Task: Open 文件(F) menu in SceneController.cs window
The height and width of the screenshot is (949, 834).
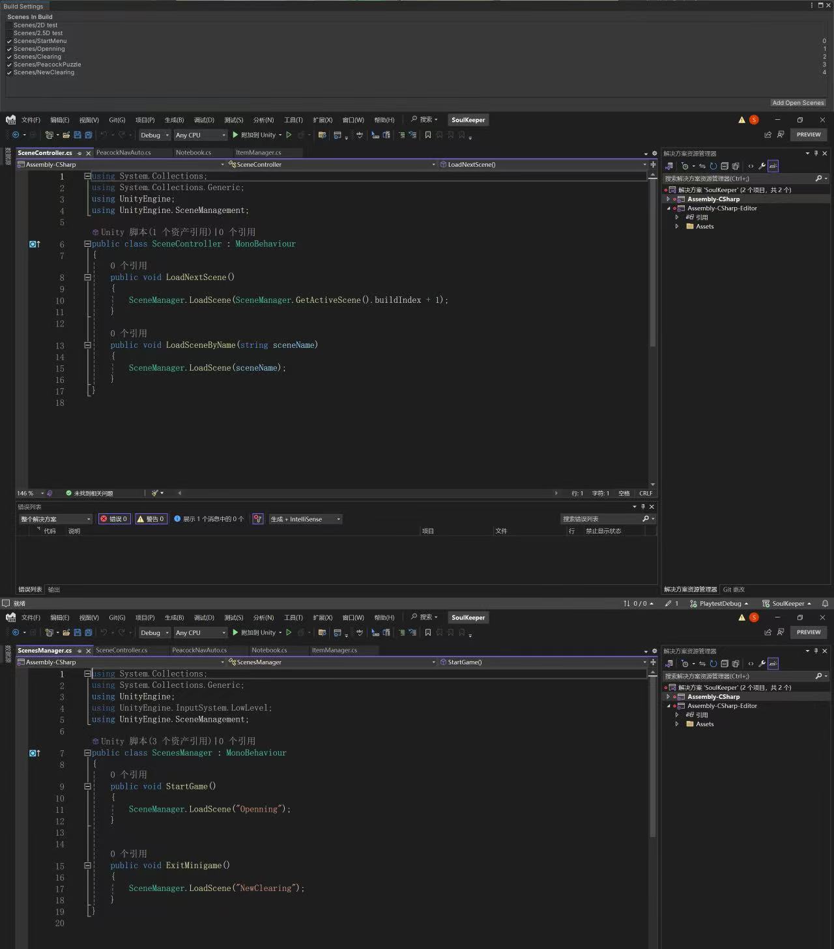Action: click(31, 120)
